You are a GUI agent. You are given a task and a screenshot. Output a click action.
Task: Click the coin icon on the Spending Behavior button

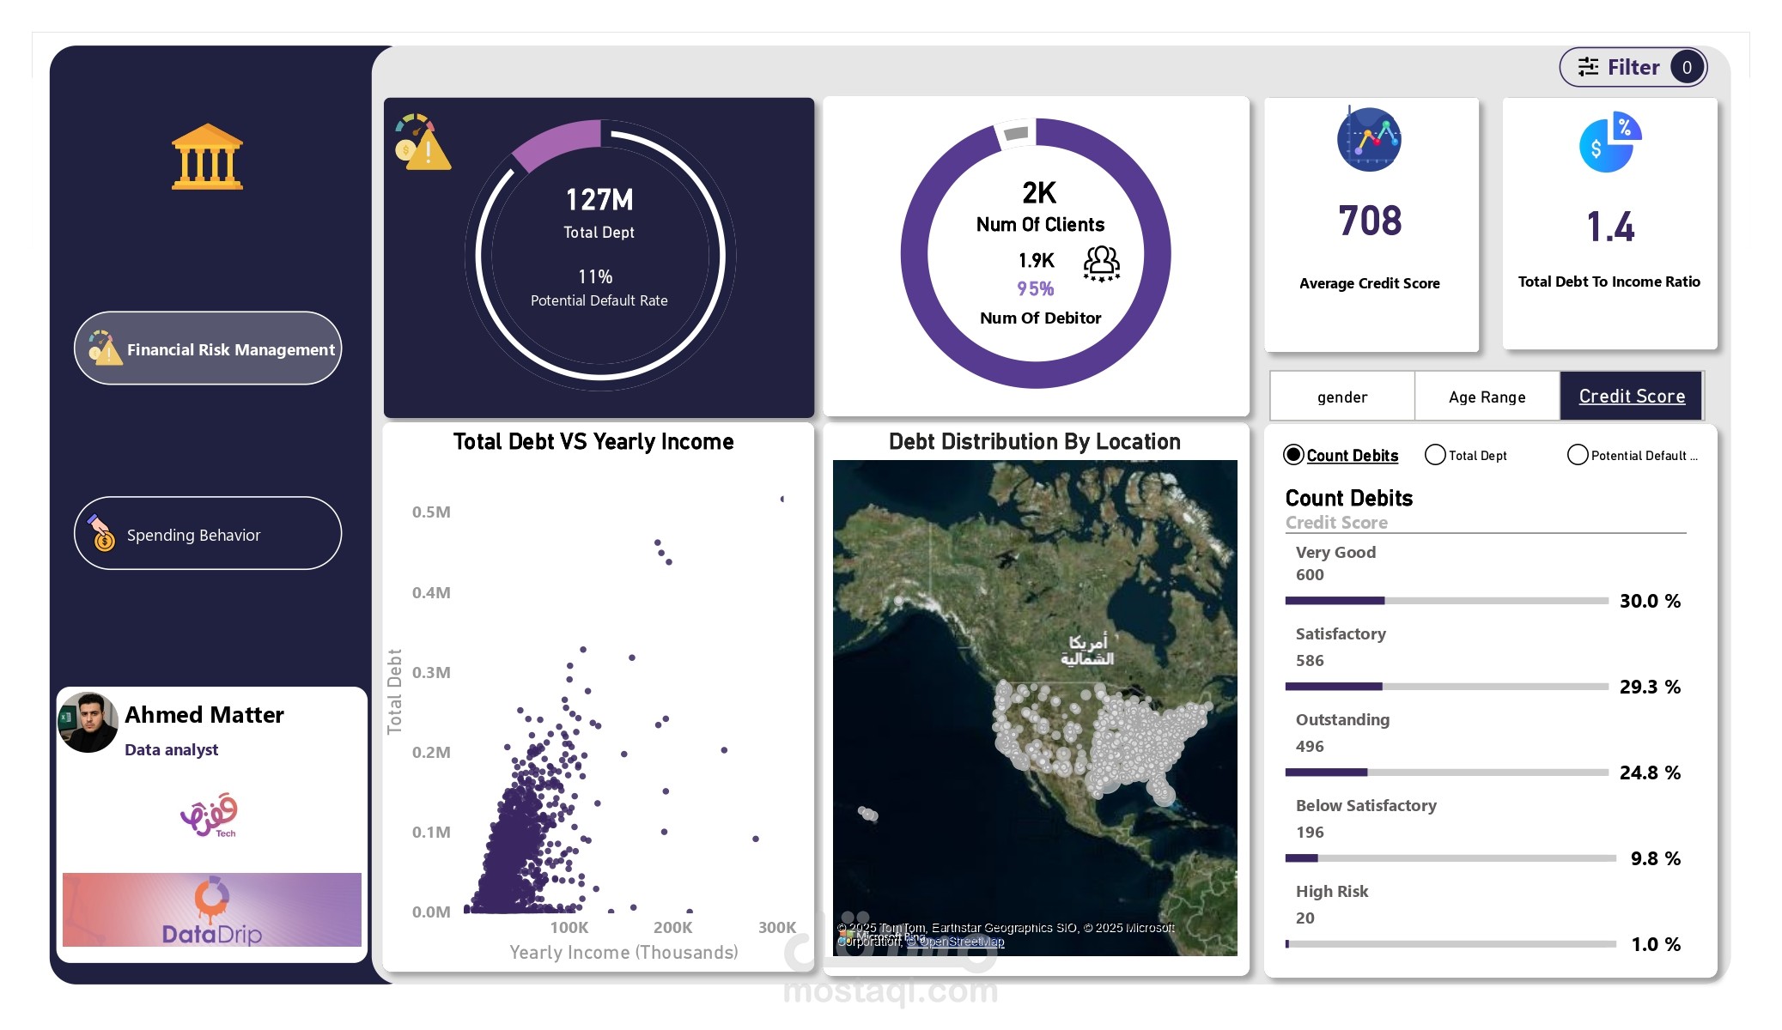(103, 539)
